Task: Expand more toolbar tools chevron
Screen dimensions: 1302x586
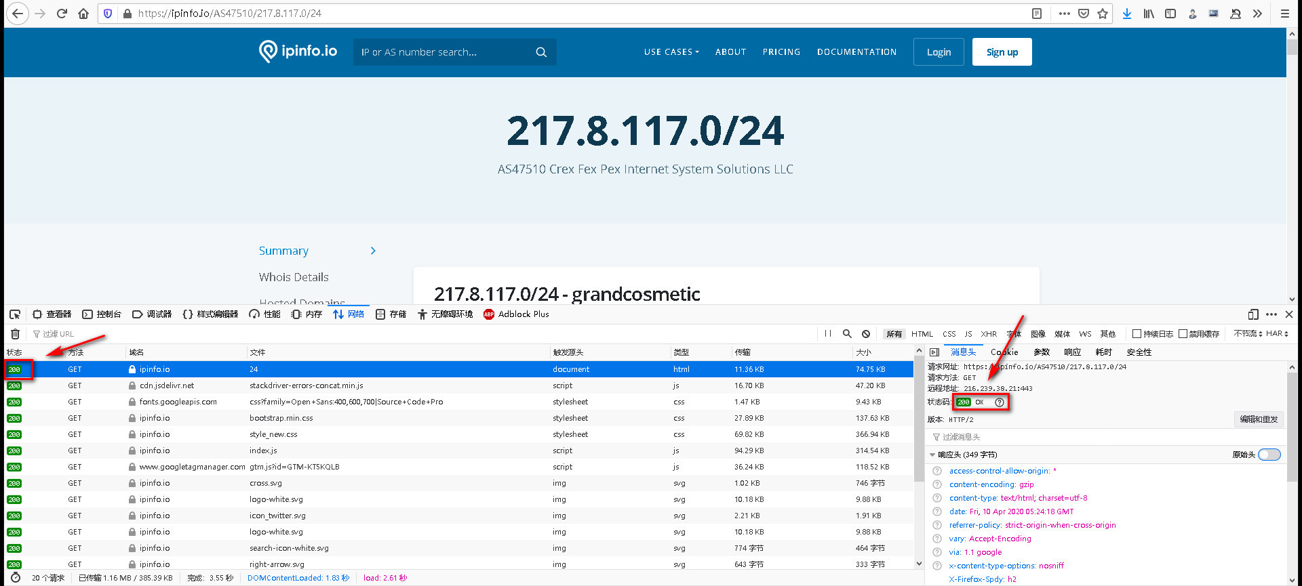Action: (1257, 14)
